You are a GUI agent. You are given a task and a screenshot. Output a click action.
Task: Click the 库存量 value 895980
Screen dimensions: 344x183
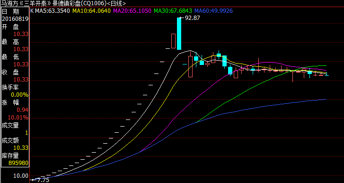click(x=18, y=163)
